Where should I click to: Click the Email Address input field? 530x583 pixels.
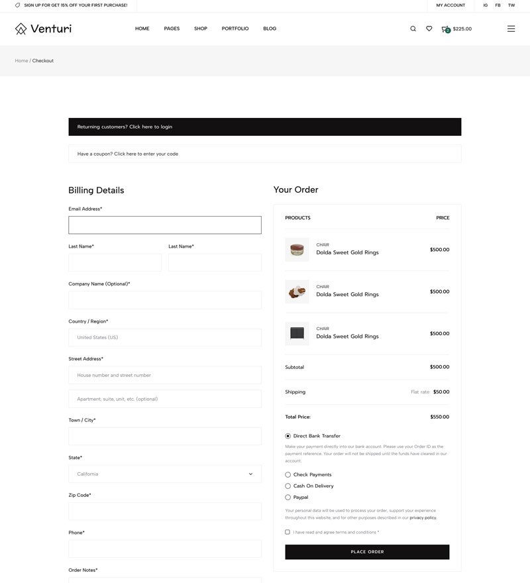(164, 225)
